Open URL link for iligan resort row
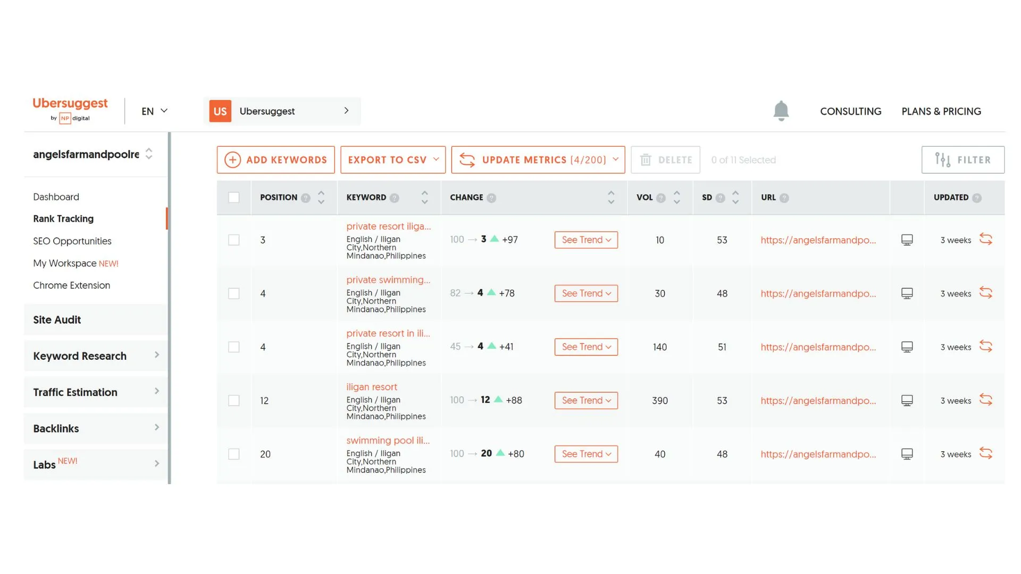Viewport: 1021px width, 574px height. [818, 400]
